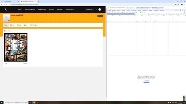Screen dimensions: 186x104
Task: Open the No throttling dropdown
Action: (x=135, y=12)
